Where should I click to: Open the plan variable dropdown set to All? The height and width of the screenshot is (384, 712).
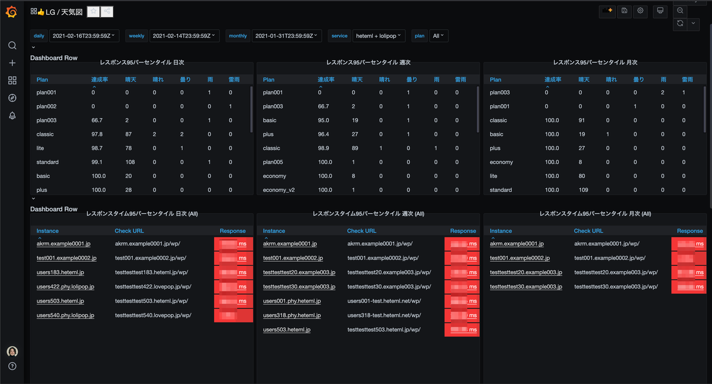439,36
